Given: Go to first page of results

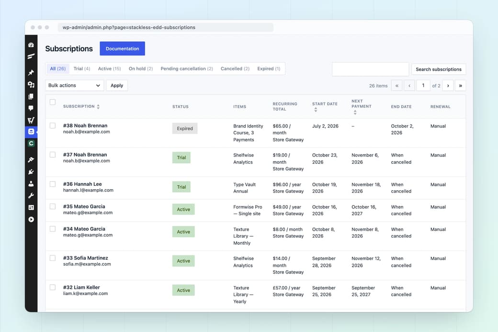Looking at the screenshot, I should [x=396, y=86].
